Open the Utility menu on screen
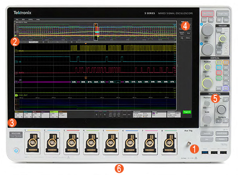This screenshot has height=175, width=238. click(30, 20)
